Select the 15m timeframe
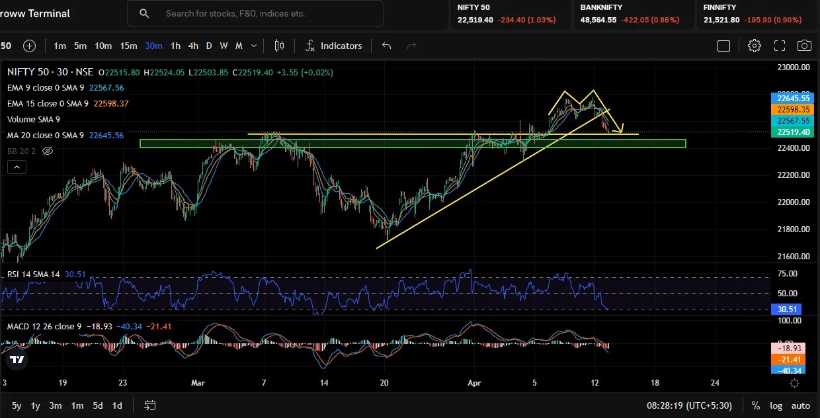This screenshot has width=820, height=418. click(x=128, y=46)
